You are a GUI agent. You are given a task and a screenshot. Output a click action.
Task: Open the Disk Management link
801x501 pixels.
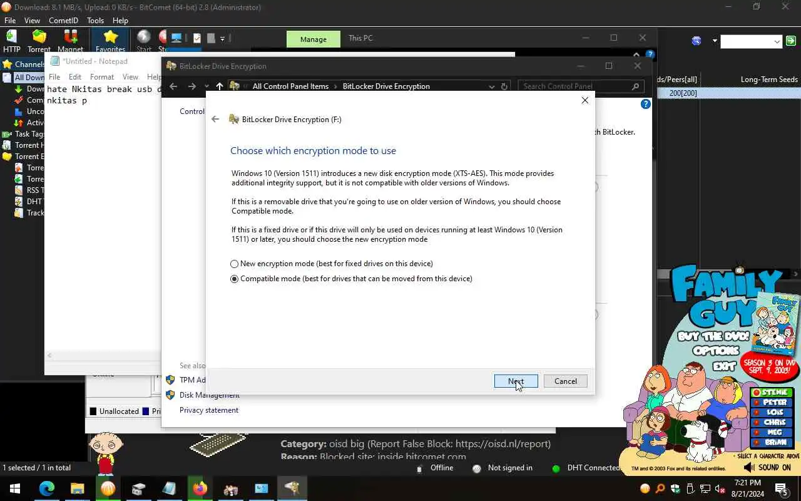tap(209, 395)
